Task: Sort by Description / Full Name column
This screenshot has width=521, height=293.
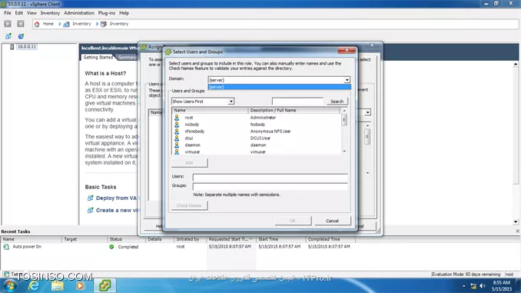Action: point(294,111)
